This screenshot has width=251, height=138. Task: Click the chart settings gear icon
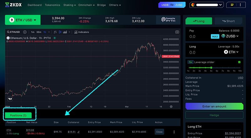point(171,106)
